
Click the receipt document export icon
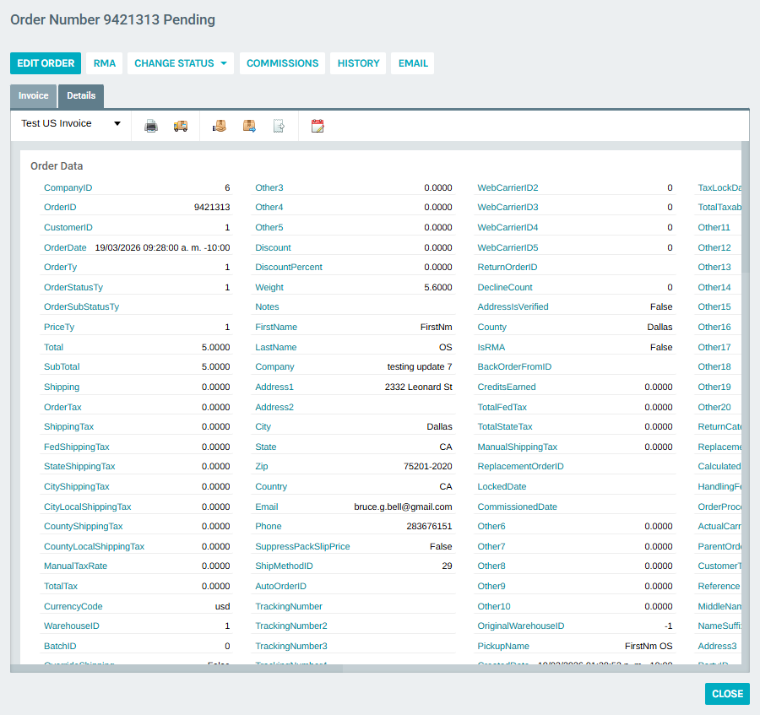point(279,126)
